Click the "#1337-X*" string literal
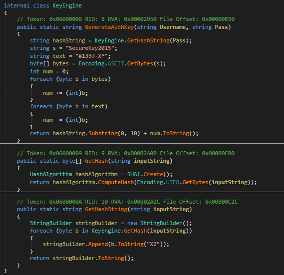This screenshot has width=284, height=275. click(91, 56)
